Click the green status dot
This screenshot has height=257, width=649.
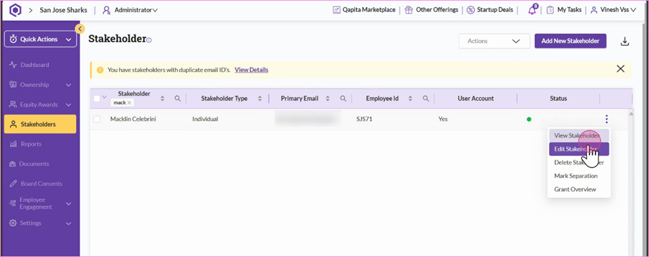click(x=529, y=120)
